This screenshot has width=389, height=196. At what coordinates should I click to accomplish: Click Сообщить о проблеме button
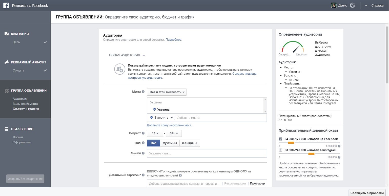[x=367, y=193]
